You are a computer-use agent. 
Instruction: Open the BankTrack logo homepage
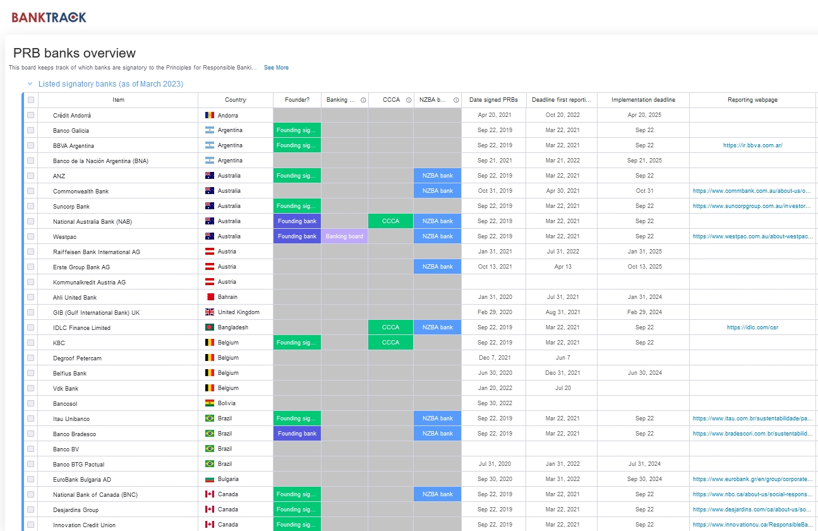[x=49, y=17]
